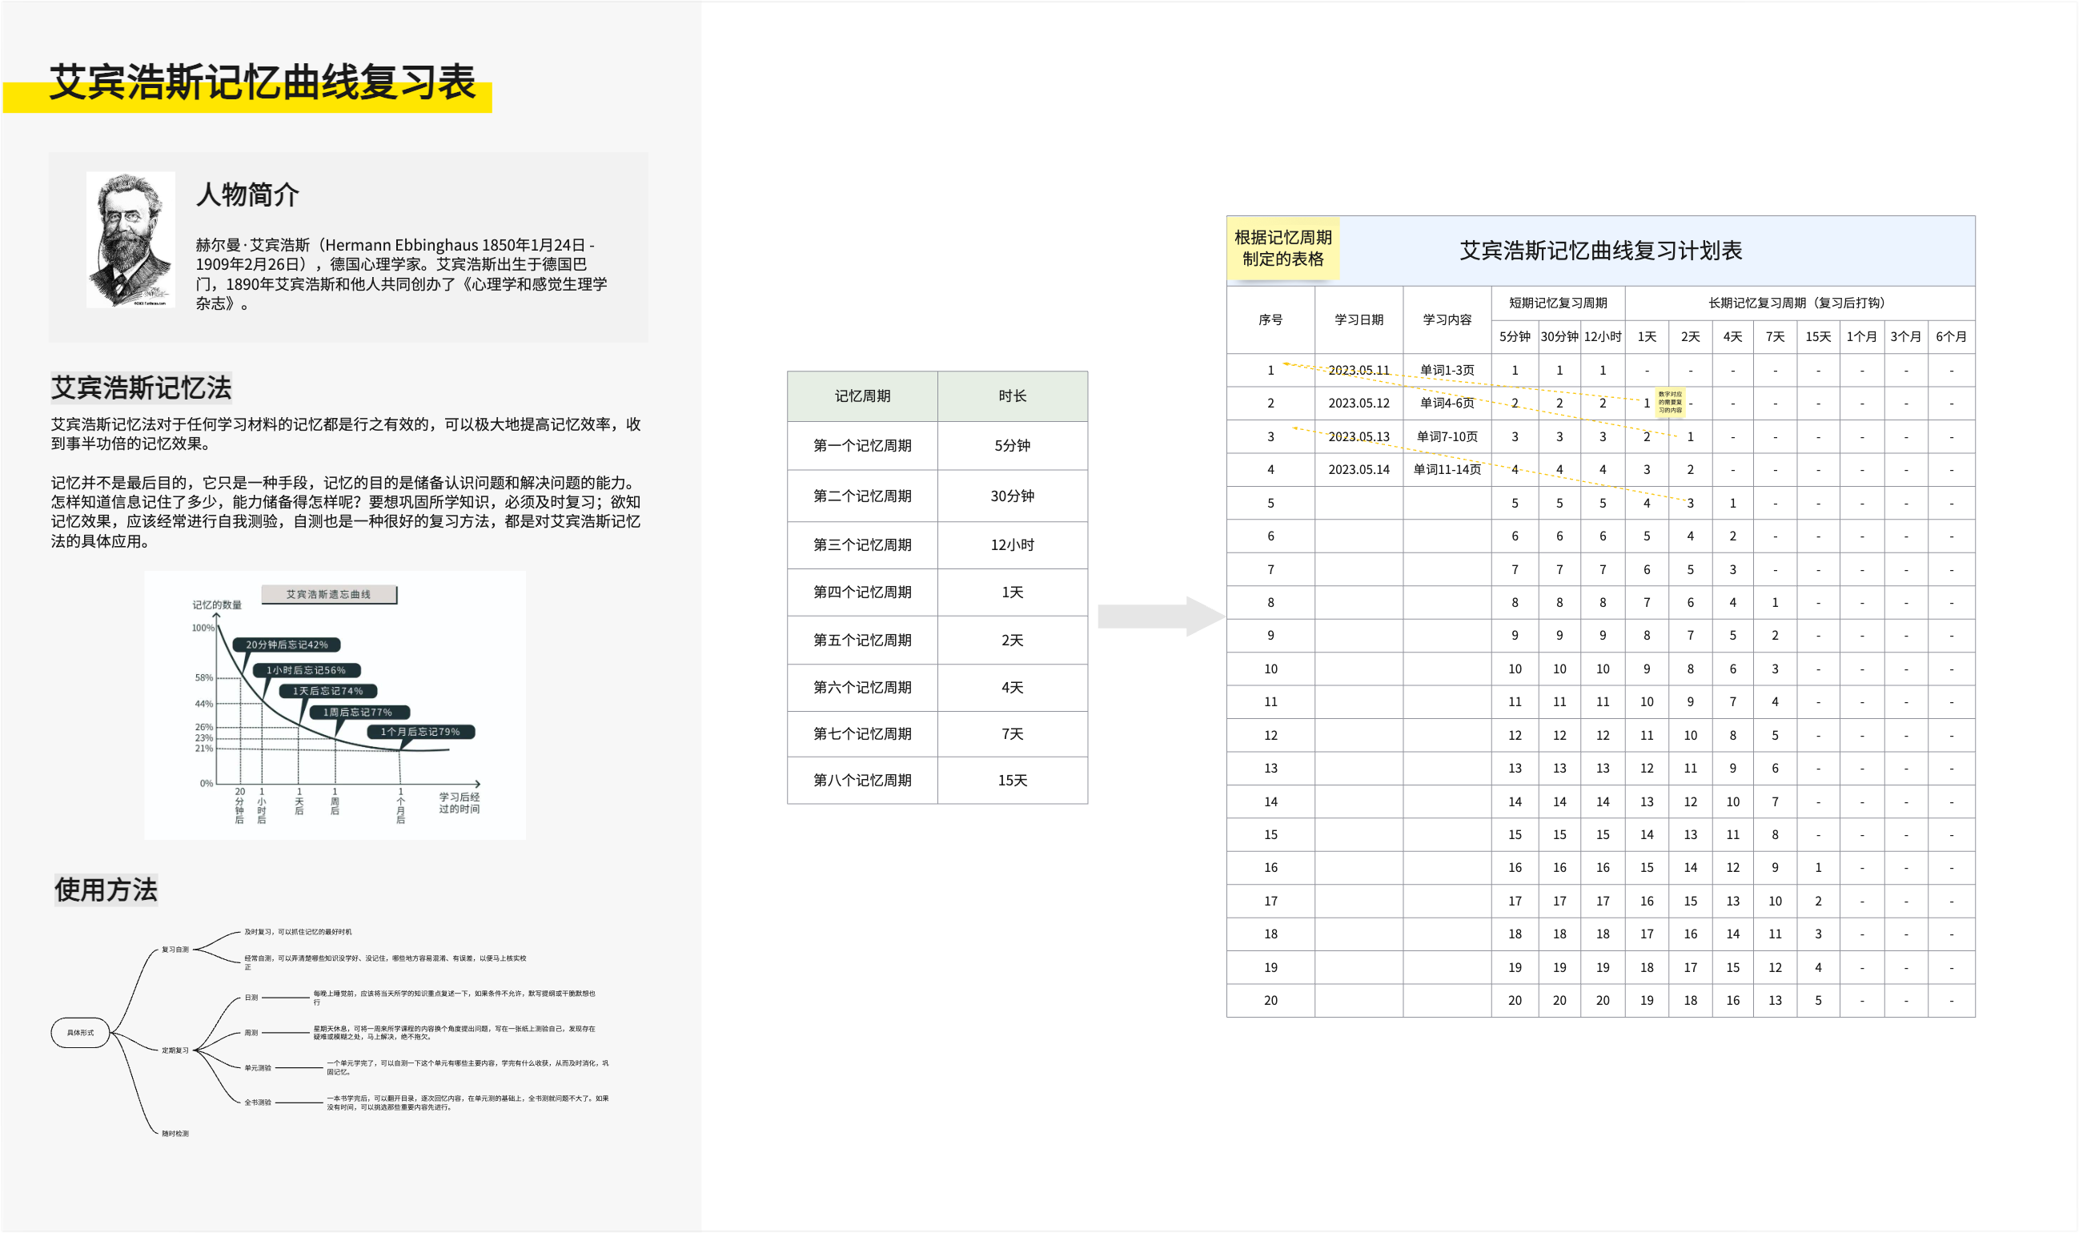This screenshot has width=2079, height=1233.
Task: Select the 单元测验 mind map node
Action: [x=258, y=1067]
